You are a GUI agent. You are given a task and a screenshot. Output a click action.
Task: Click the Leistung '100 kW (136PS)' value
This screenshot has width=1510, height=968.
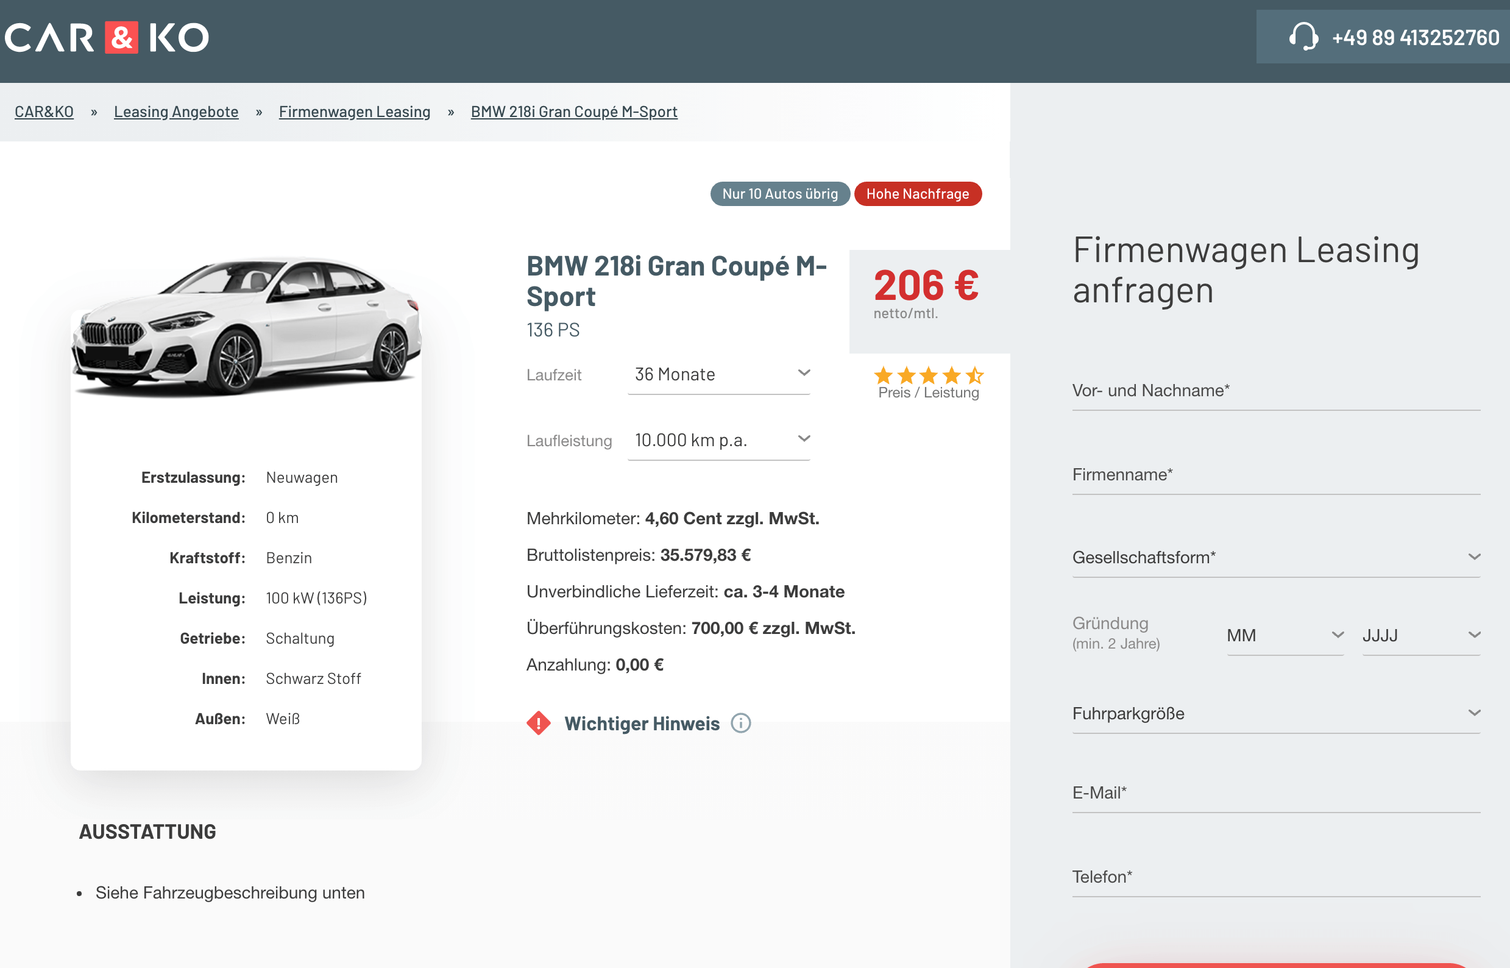pos(316,599)
